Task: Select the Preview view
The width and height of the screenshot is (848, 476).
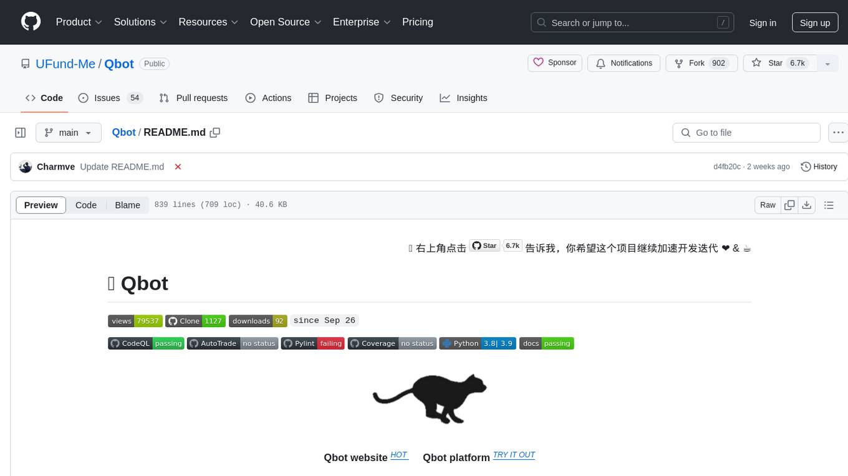Action: click(x=41, y=205)
